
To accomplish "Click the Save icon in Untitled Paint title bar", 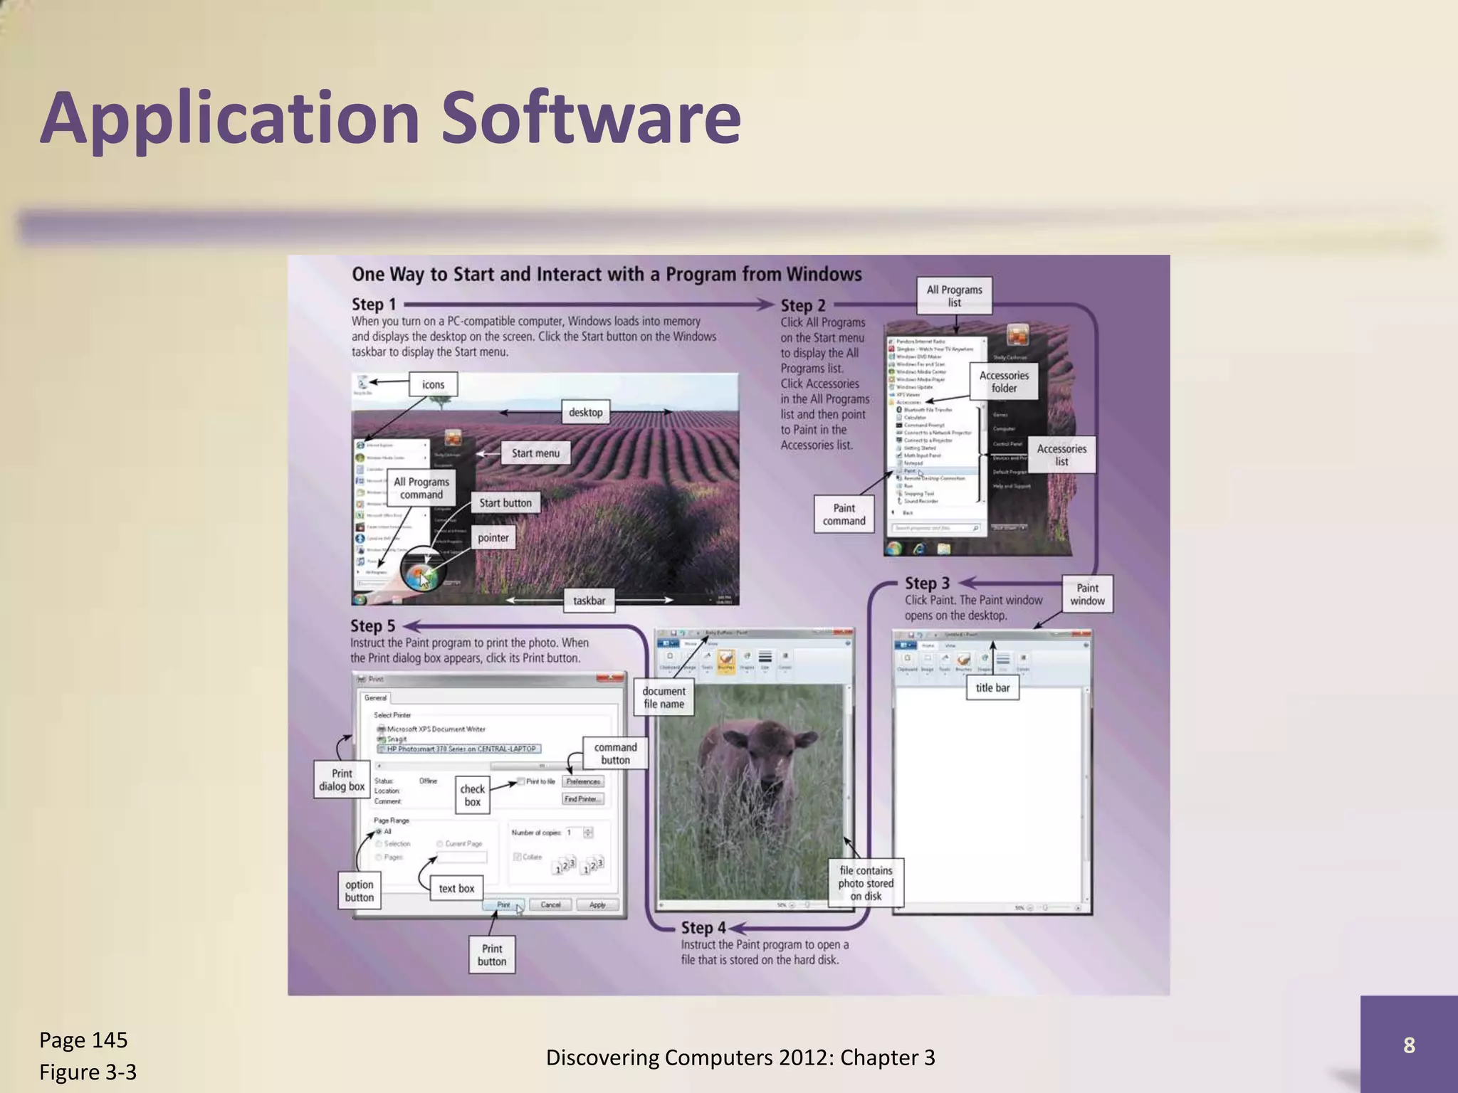I will (911, 635).
